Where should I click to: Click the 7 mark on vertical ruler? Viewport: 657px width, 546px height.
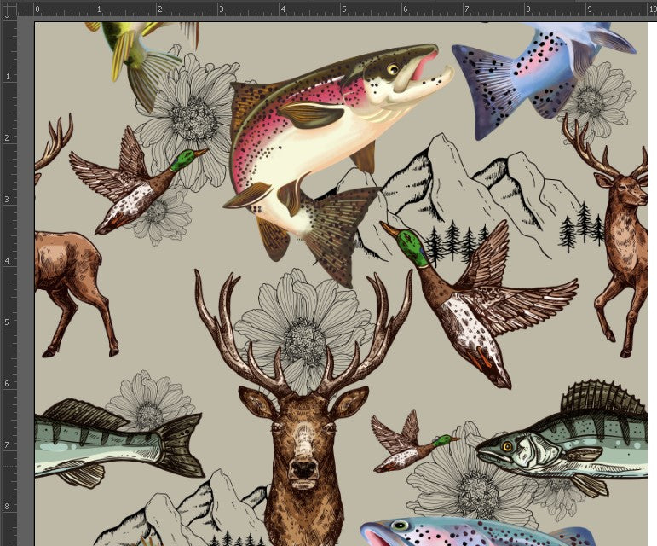[x=7, y=445]
